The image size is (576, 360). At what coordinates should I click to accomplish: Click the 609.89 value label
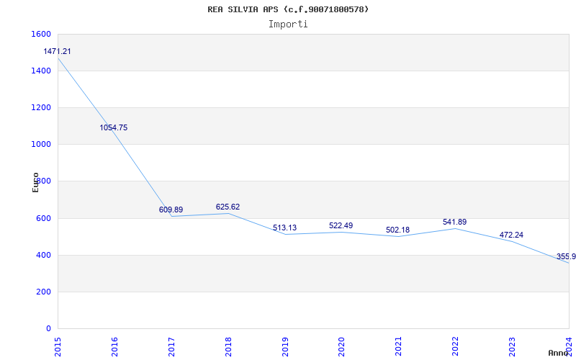[171, 210]
